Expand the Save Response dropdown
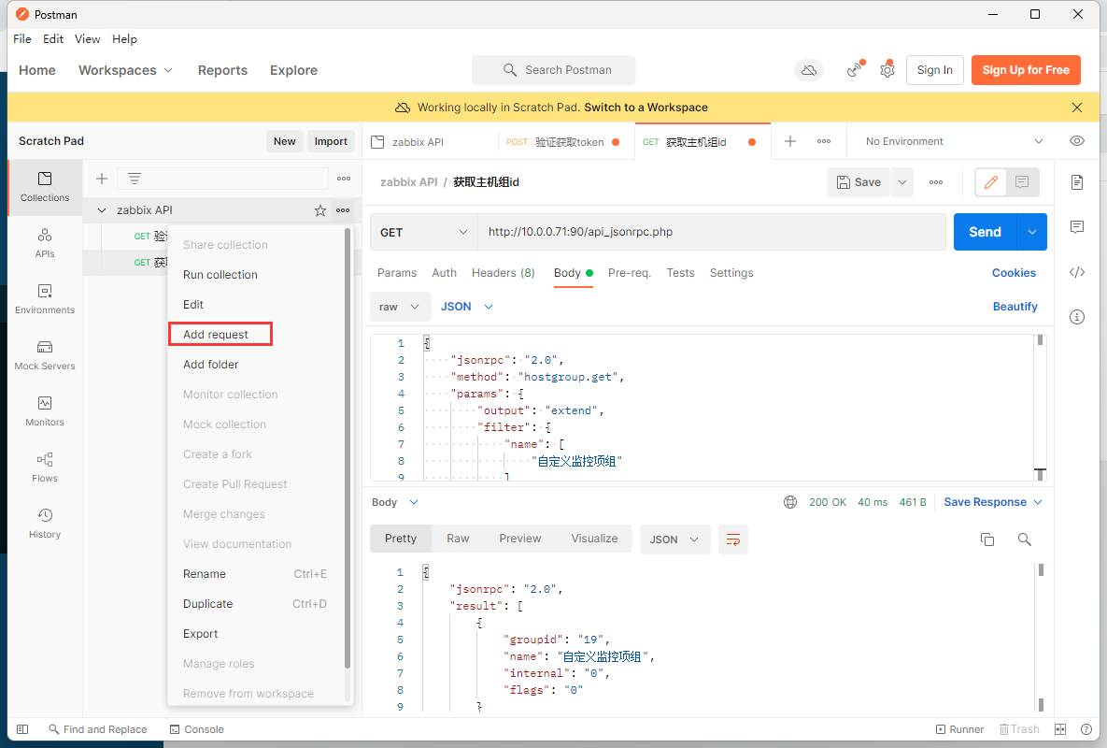 coord(993,502)
